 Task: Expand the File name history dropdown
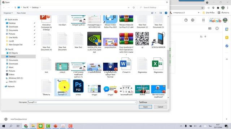pyautogui.click(x=136, y=102)
